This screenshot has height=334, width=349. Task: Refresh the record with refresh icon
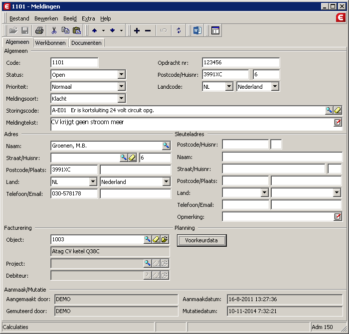[x=178, y=30]
